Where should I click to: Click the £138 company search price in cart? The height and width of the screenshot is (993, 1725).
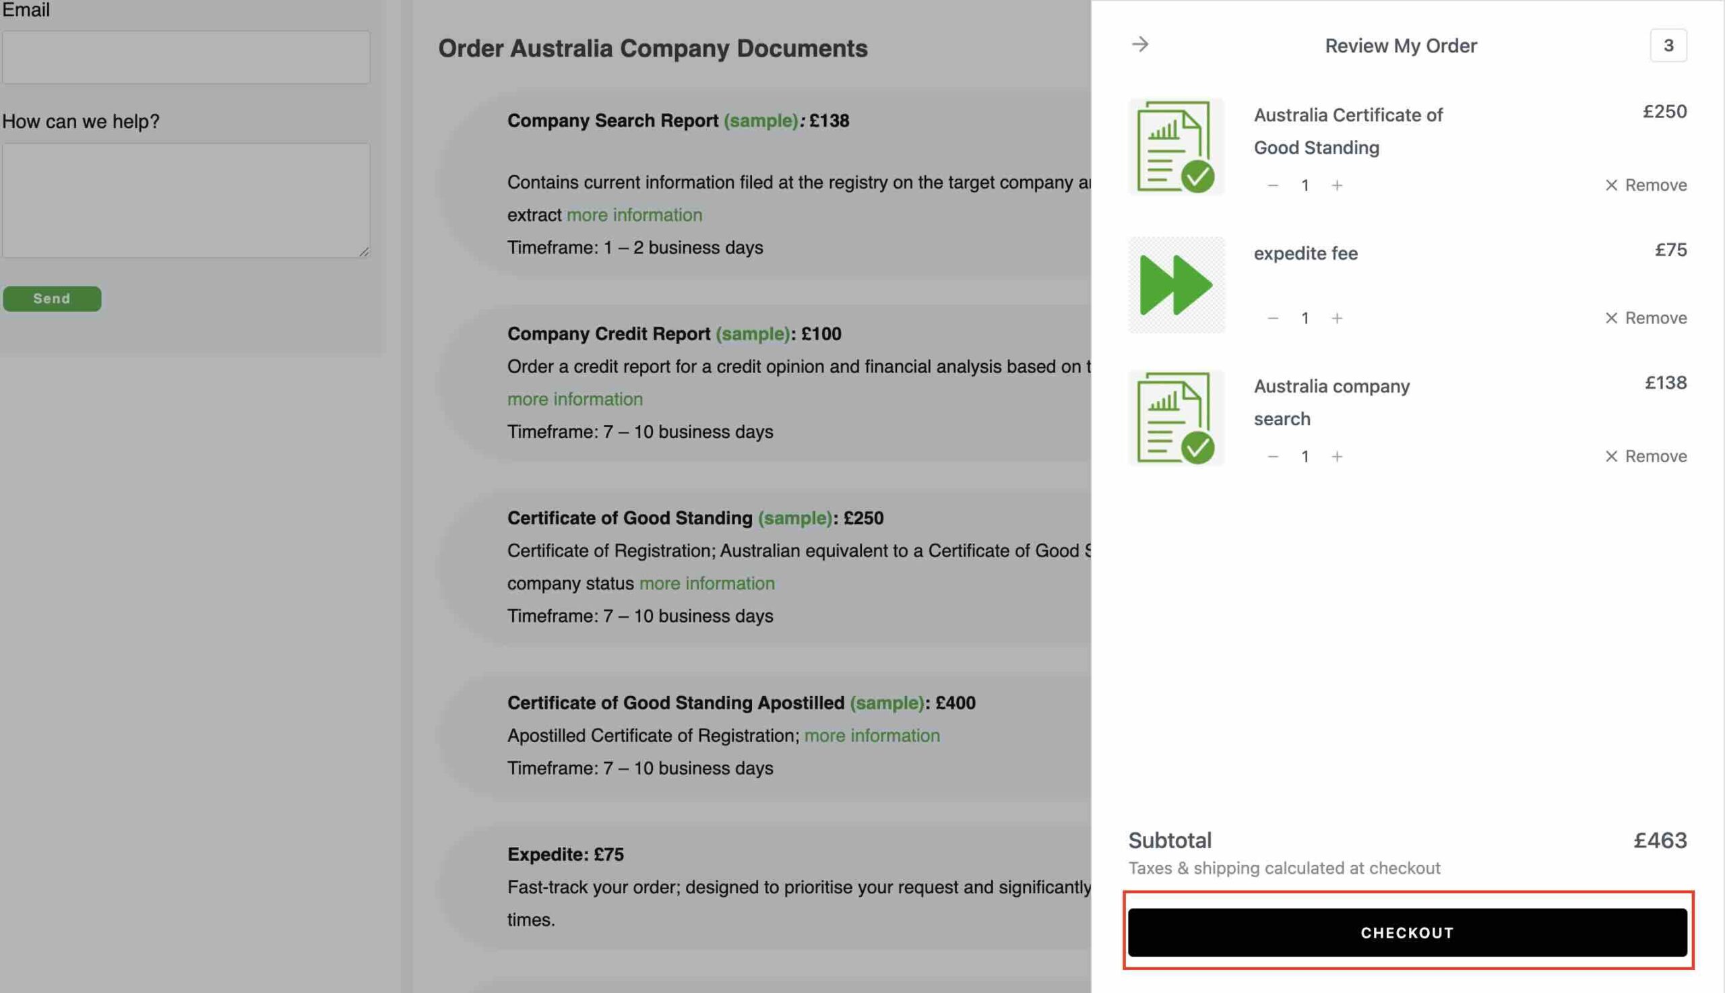point(1665,383)
